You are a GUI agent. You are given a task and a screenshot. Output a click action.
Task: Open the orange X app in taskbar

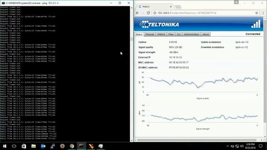(91, 146)
